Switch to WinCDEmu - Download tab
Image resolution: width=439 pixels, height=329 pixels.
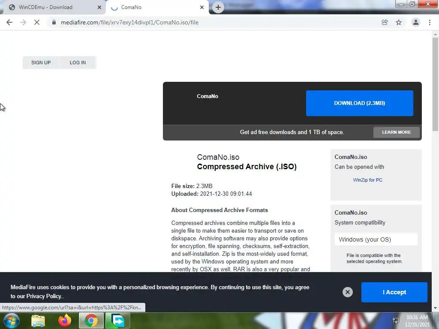53,7
